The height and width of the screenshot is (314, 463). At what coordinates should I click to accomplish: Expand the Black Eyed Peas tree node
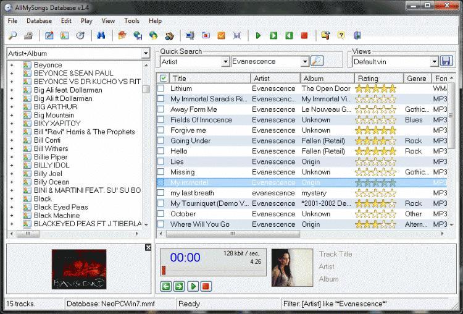pos(11,207)
